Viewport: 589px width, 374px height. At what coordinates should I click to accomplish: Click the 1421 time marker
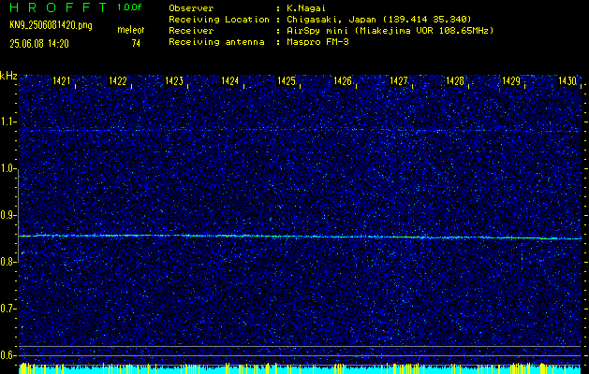pyautogui.click(x=62, y=80)
